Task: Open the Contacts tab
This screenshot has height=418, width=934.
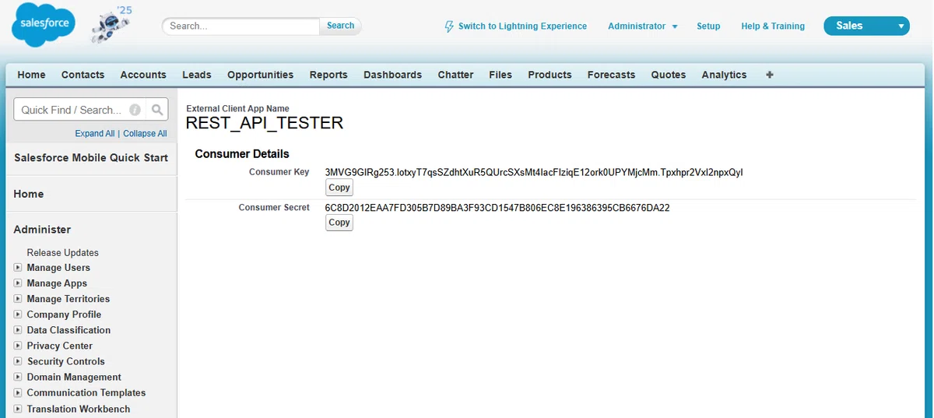Action: click(x=83, y=75)
